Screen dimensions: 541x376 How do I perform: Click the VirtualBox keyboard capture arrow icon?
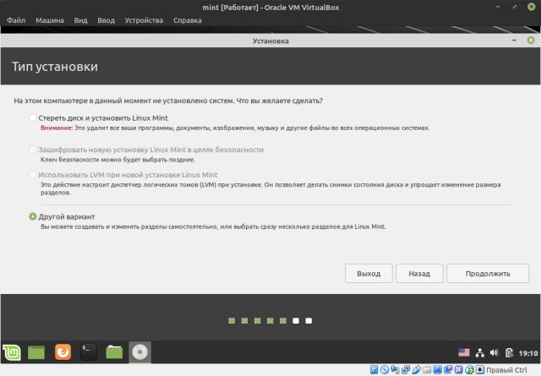479,370
